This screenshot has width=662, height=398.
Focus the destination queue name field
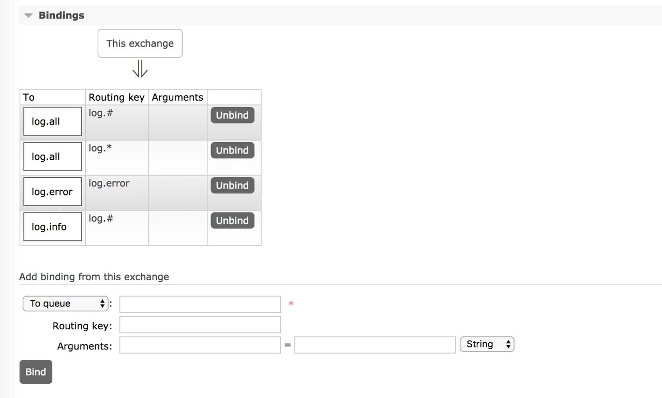coord(200,304)
